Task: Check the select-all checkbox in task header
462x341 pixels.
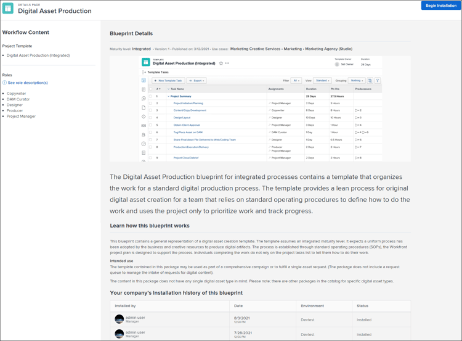Action: (150, 89)
